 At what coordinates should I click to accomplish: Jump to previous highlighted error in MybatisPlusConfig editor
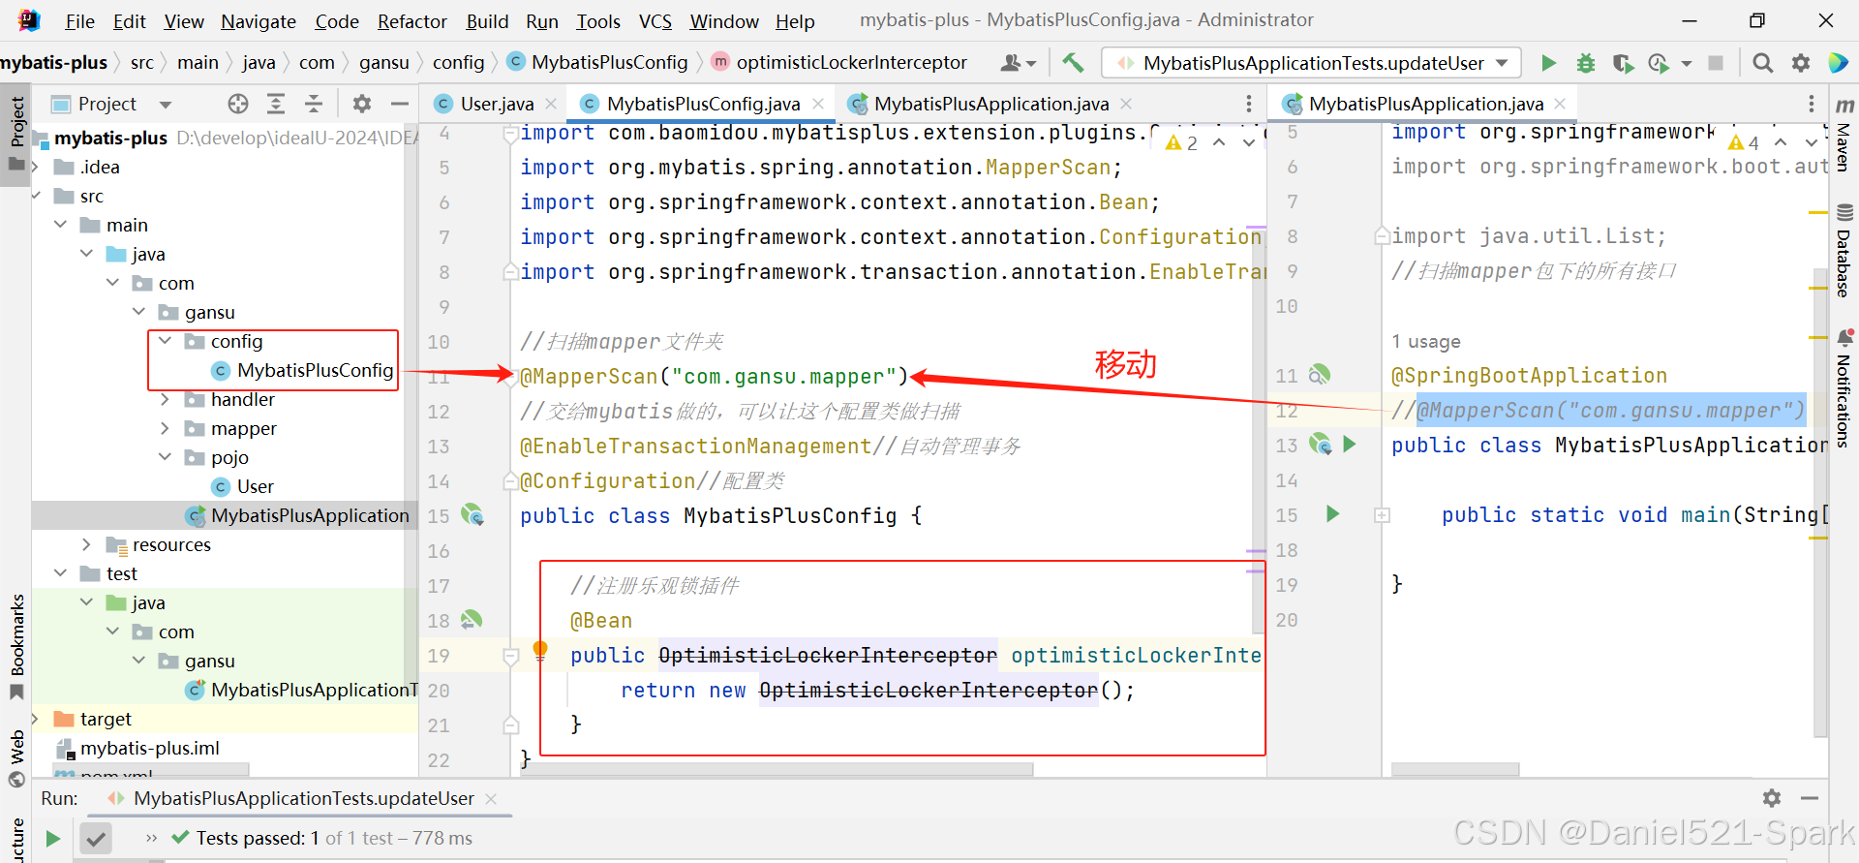tap(1220, 142)
